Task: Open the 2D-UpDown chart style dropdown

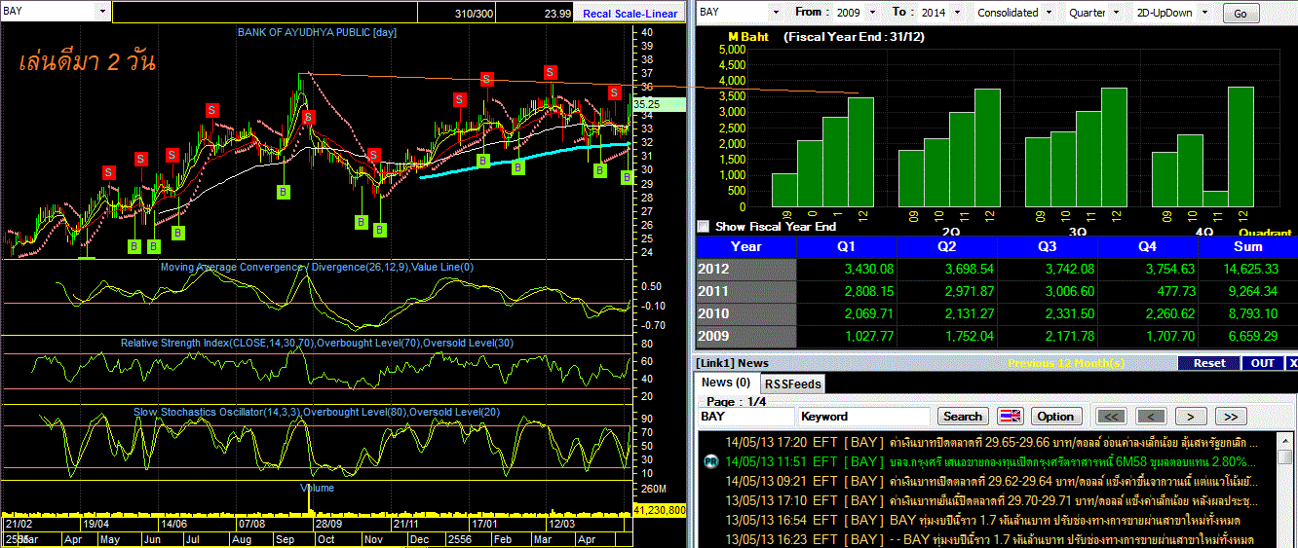Action: click(x=1204, y=12)
